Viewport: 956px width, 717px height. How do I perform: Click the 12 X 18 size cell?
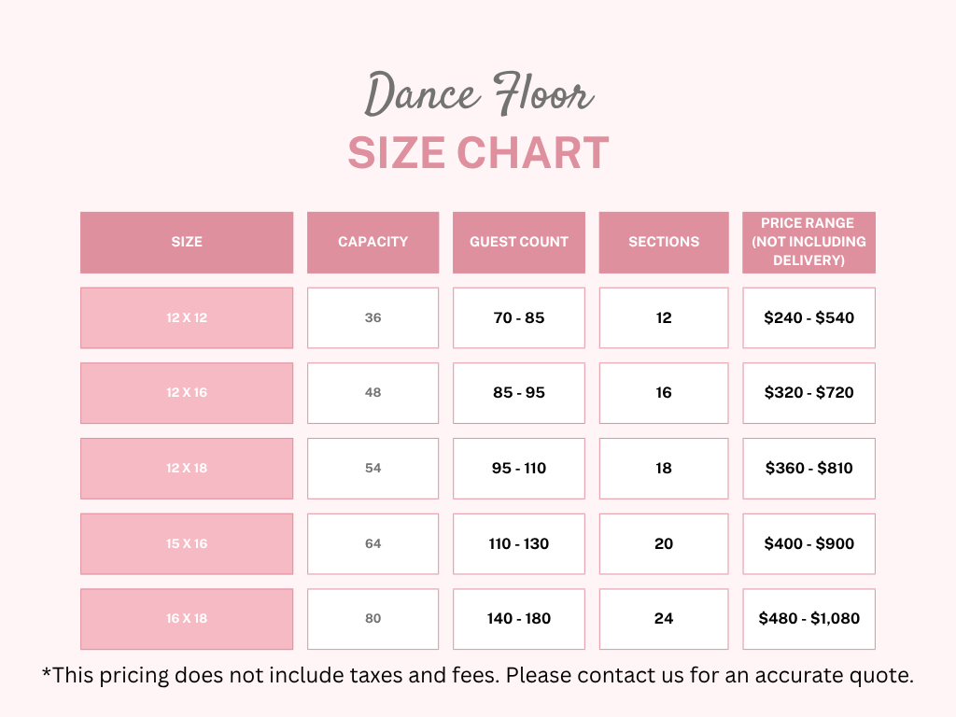pos(187,468)
